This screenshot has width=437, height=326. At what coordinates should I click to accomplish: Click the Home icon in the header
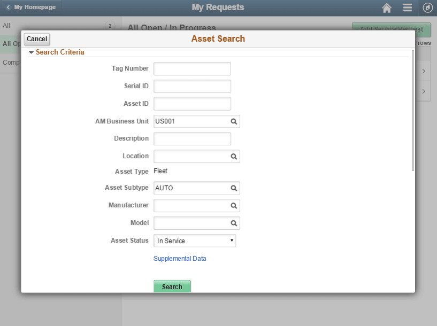[x=386, y=7]
